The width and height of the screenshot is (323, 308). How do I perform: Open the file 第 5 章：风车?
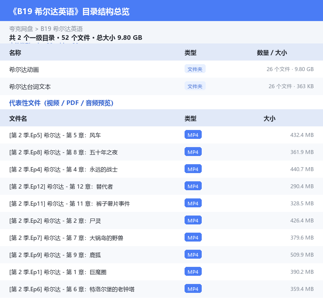[x=161, y=135]
